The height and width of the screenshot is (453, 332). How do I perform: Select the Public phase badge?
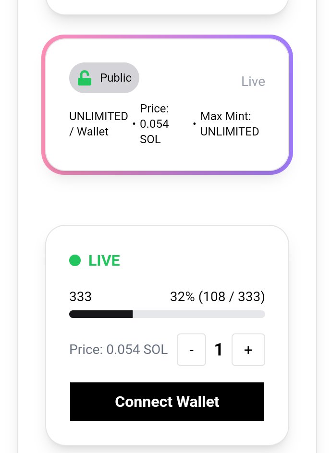pyautogui.click(x=104, y=78)
